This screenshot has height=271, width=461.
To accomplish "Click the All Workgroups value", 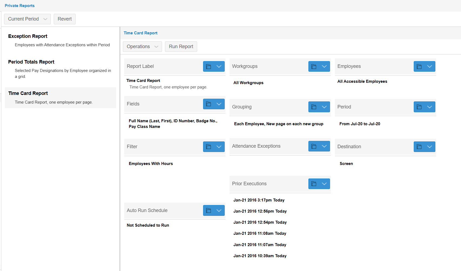I will coord(248,83).
